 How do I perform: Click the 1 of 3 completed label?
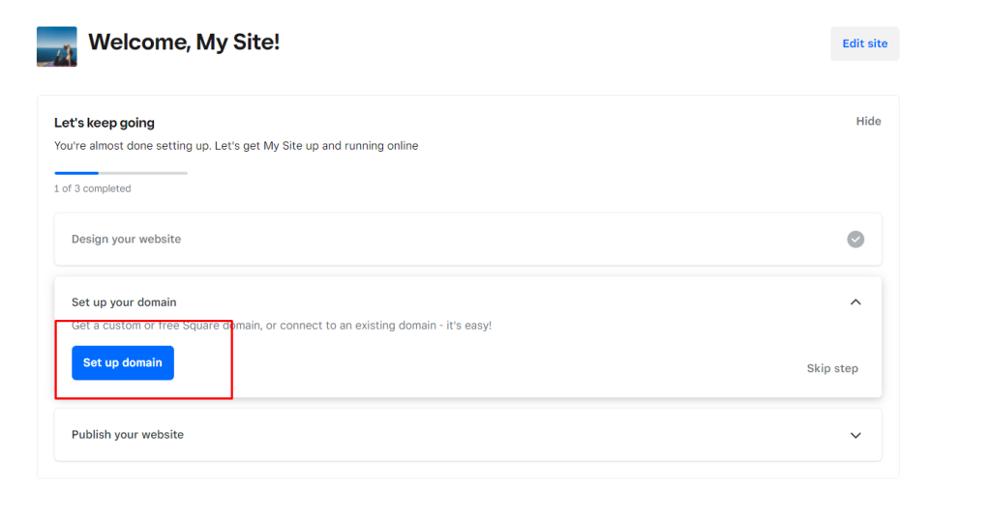(x=92, y=188)
